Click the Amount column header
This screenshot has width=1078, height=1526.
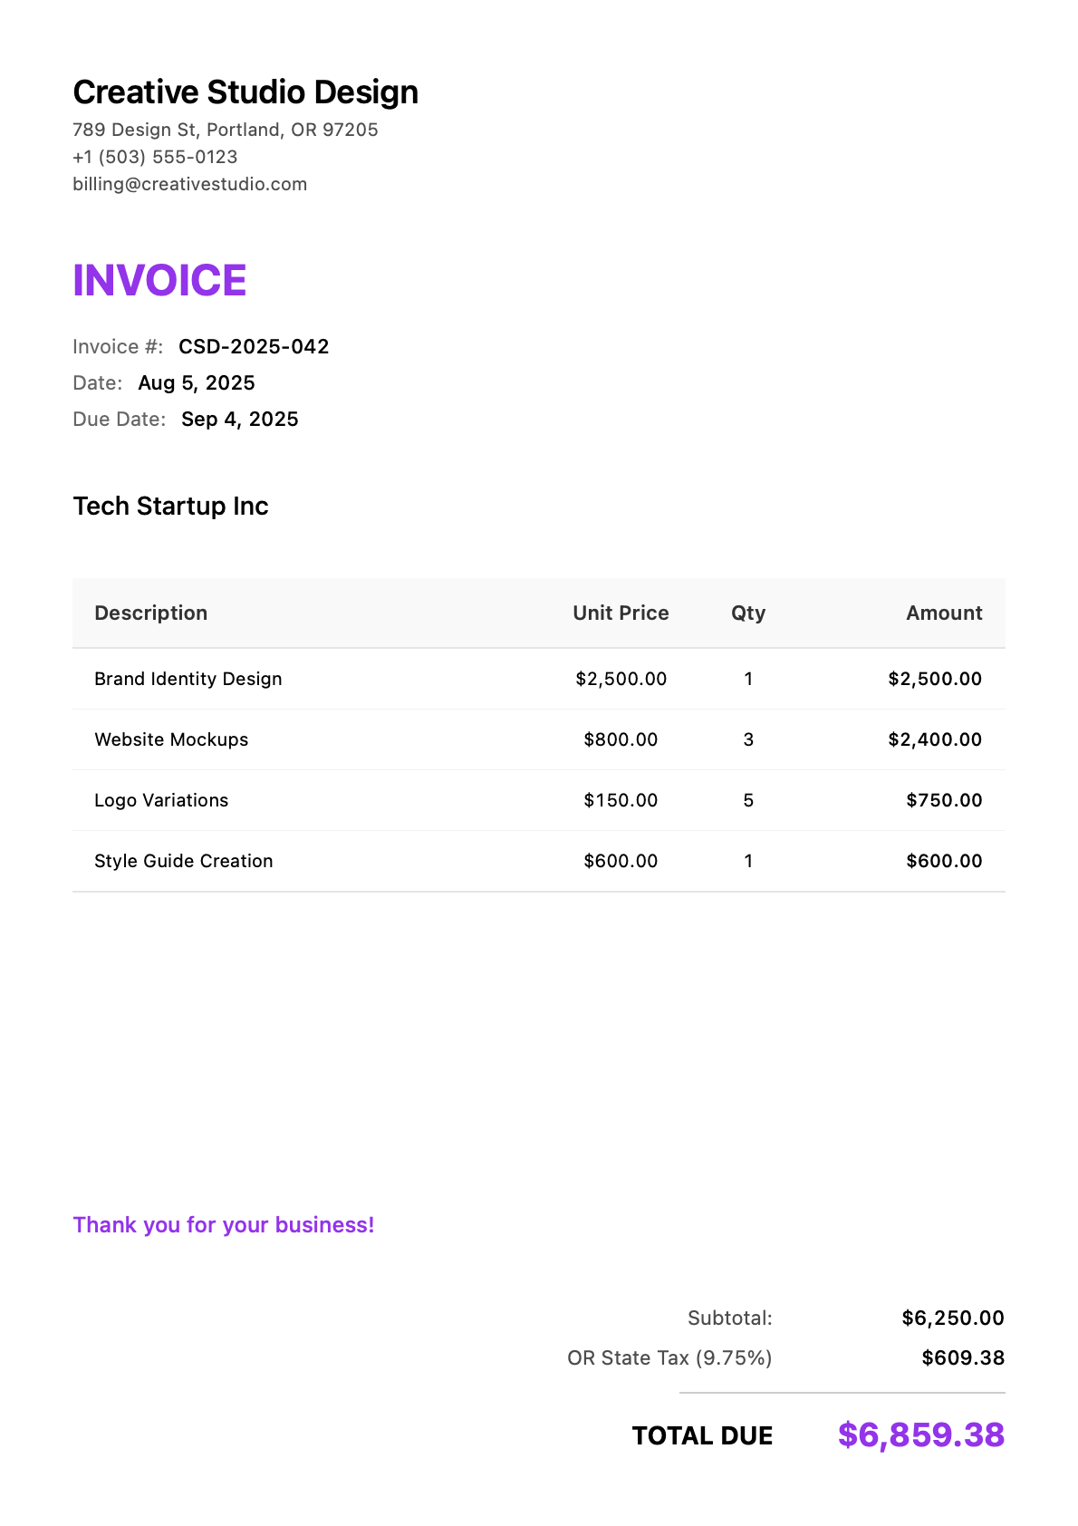click(x=944, y=613)
